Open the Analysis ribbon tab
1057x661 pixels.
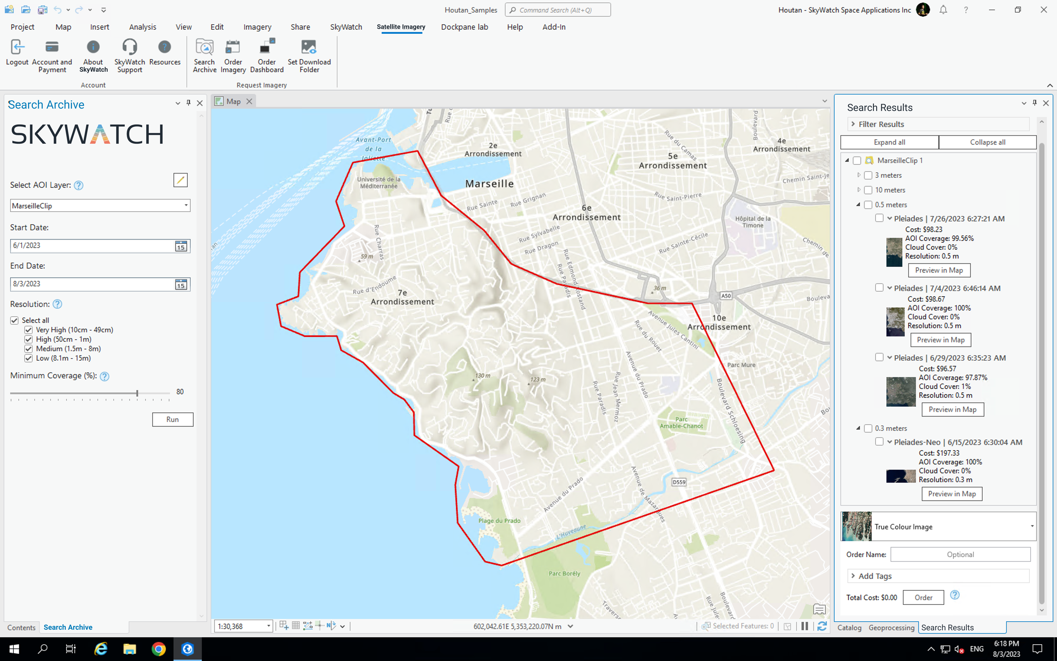click(x=142, y=27)
